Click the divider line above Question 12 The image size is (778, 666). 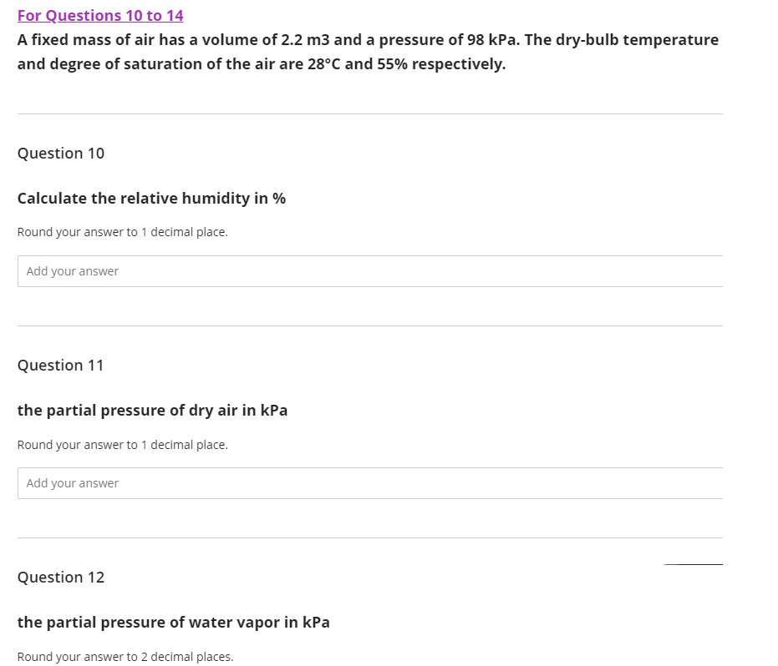coord(370,538)
